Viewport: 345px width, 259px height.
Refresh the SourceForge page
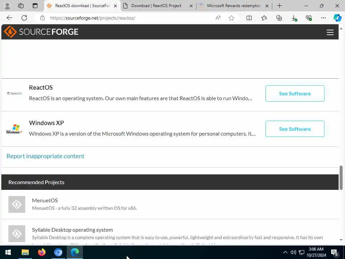[x=24, y=18]
